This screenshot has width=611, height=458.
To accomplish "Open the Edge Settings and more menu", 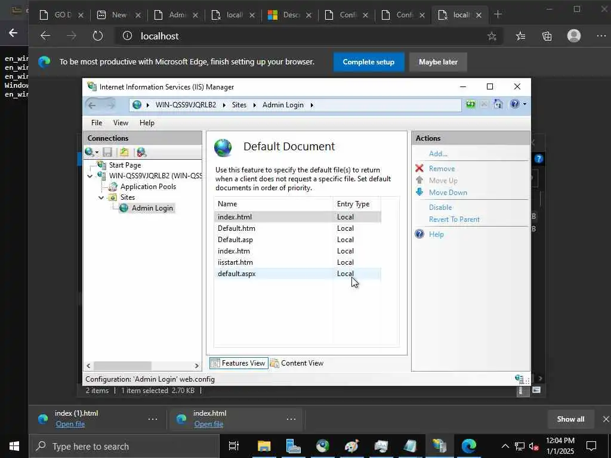I will tap(601, 36).
